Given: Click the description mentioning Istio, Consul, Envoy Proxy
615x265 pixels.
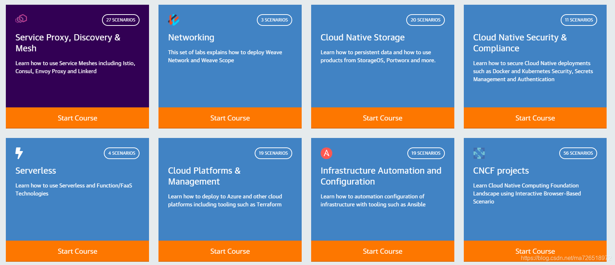Looking at the screenshot, I should [x=75, y=67].
